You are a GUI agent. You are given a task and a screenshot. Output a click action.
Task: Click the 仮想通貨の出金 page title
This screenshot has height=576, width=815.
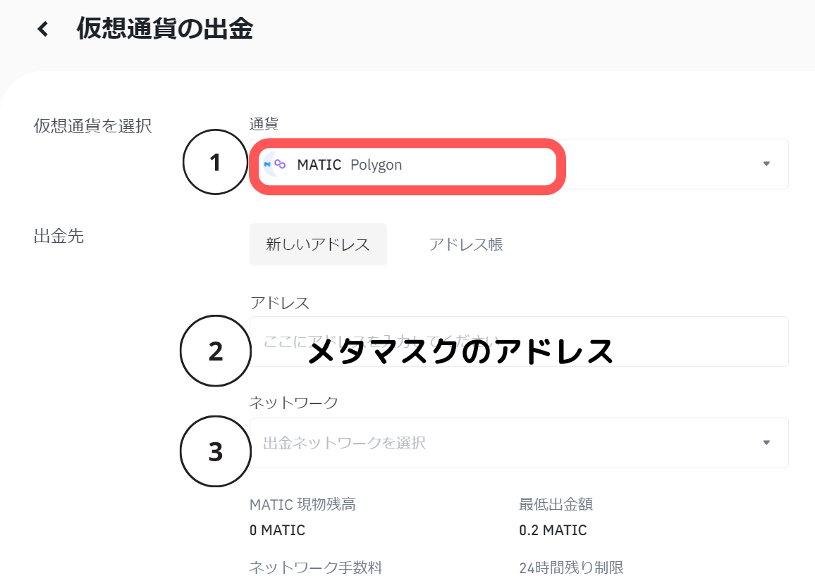click(x=164, y=29)
